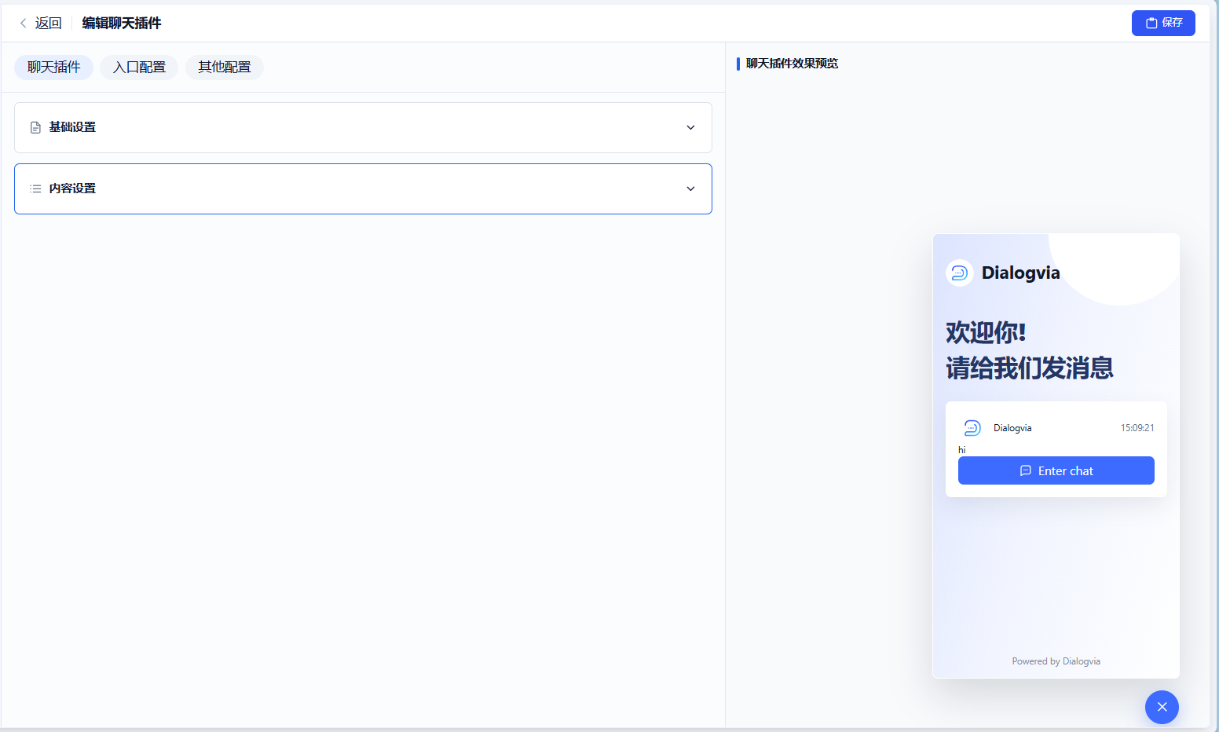Click the document icon beside 基础设置
1219x732 pixels.
point(35,127)
